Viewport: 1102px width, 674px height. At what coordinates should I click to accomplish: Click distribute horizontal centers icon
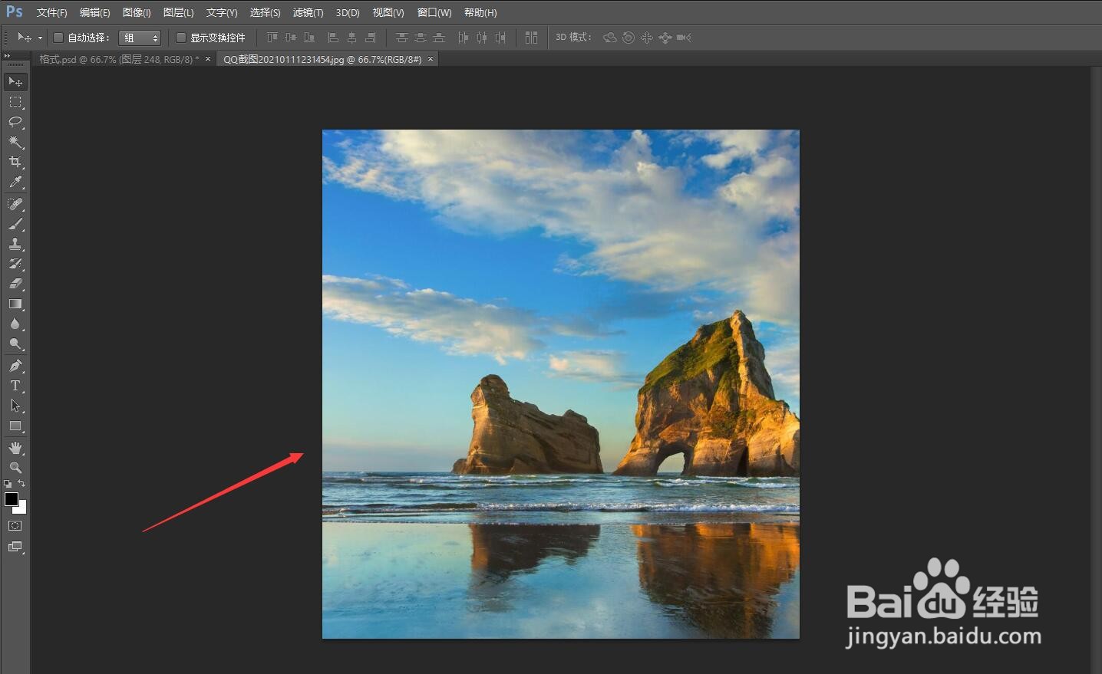click(x=481, y=38)
